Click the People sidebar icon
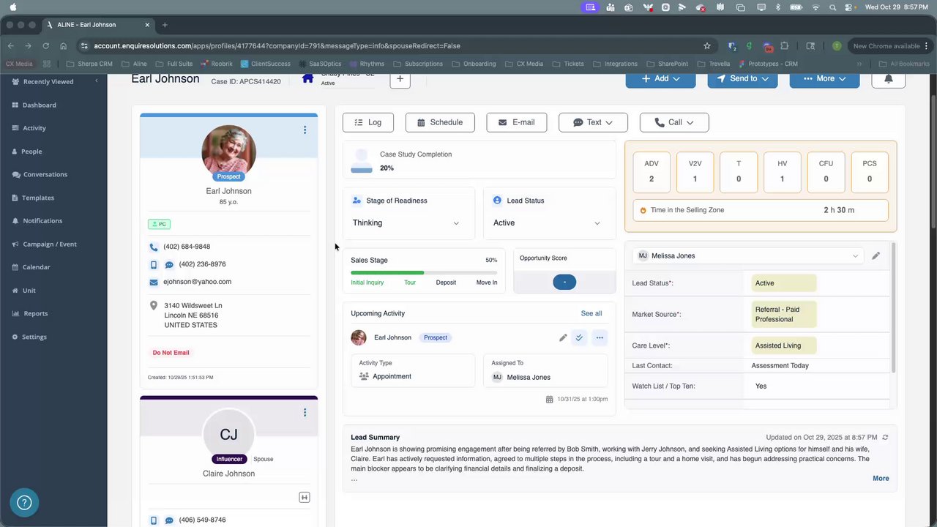The image size is (937, 527). pyautogui.click(x=15, y=152)
